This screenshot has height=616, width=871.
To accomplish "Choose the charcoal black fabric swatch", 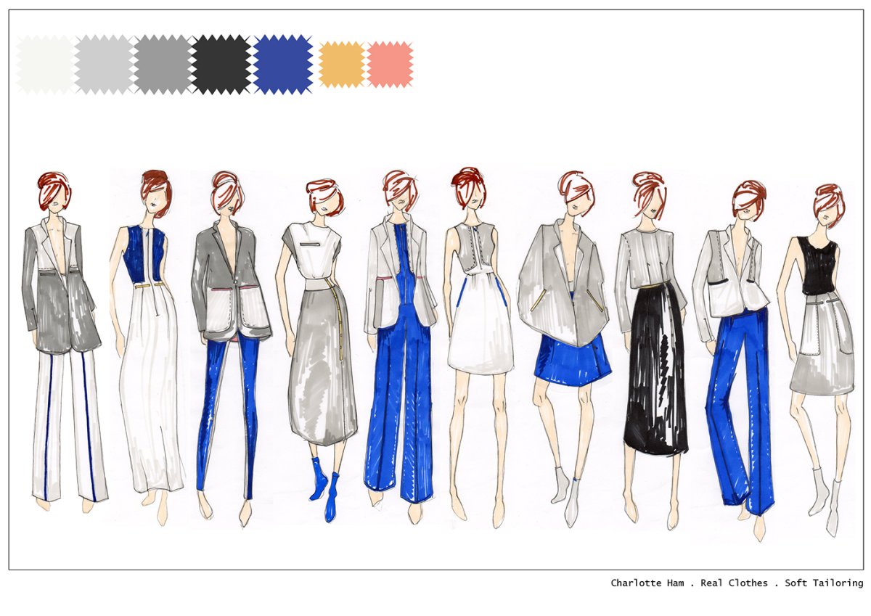I will click(x=221, y=65).
